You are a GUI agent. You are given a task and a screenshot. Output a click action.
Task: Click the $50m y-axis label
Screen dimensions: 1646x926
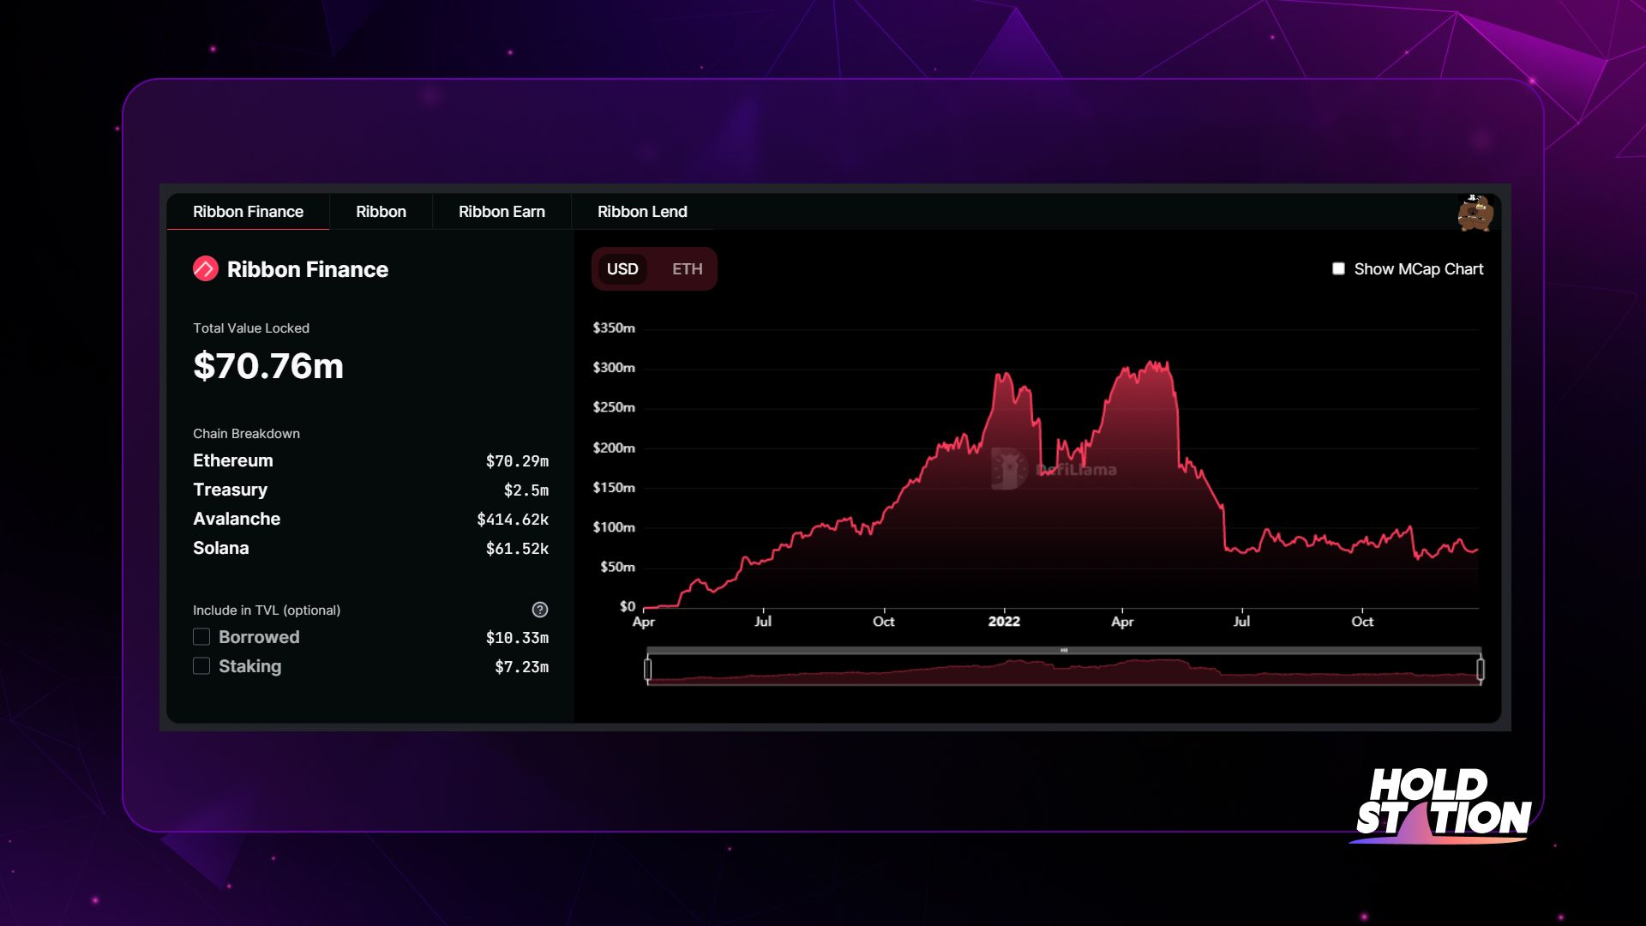point(617,567)
